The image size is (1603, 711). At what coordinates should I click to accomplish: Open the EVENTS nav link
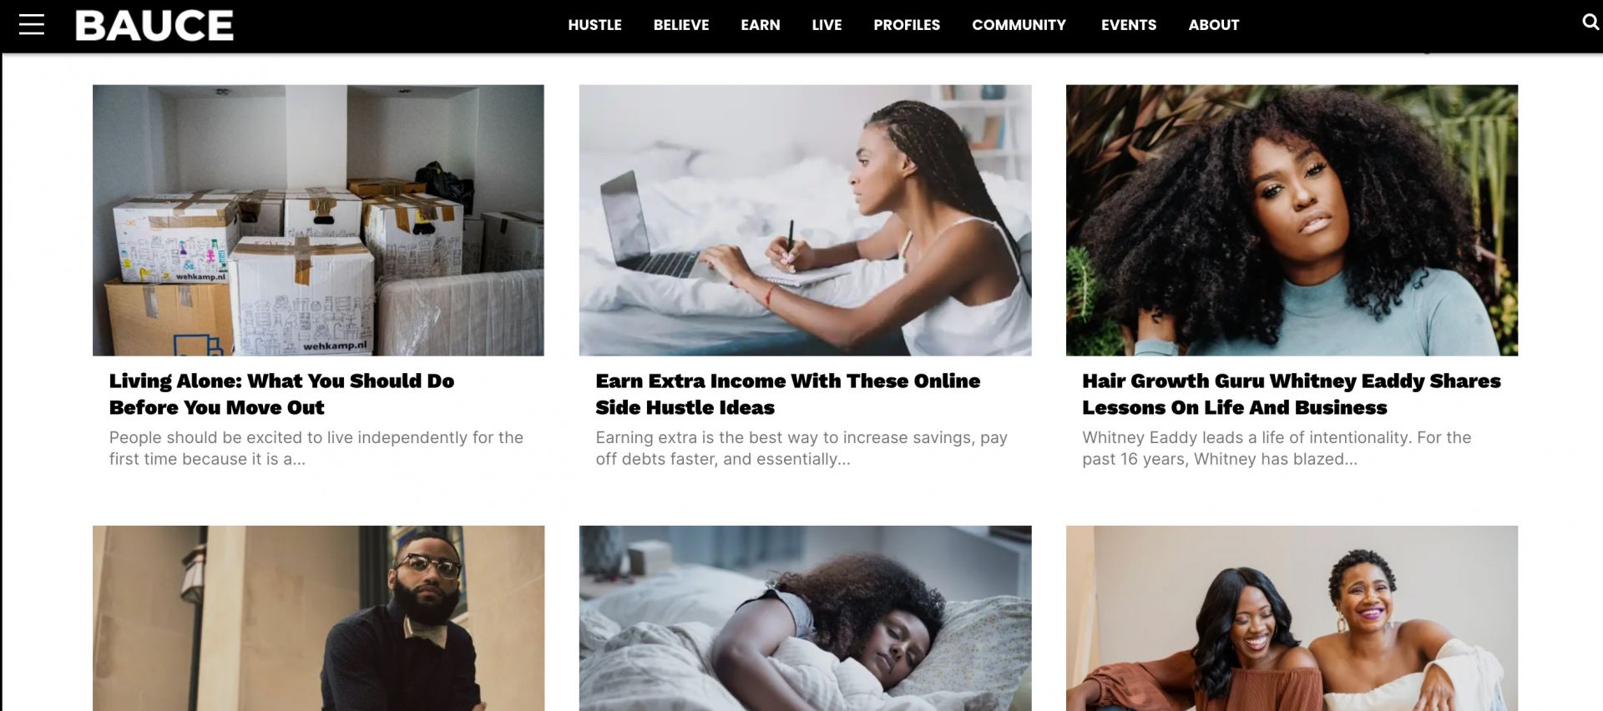[1129, 25]
